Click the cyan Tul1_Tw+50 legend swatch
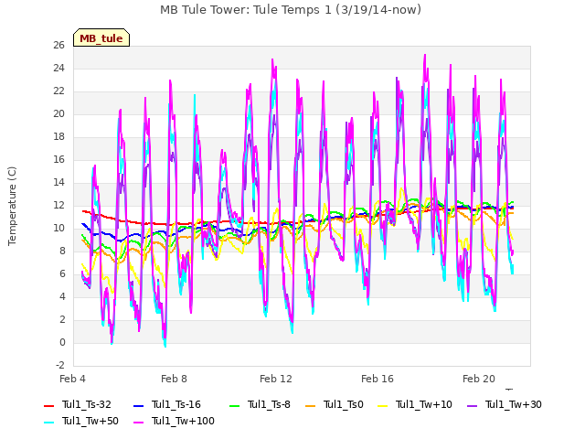This screenshot has height=439, width=585. [x=49, y=422]
